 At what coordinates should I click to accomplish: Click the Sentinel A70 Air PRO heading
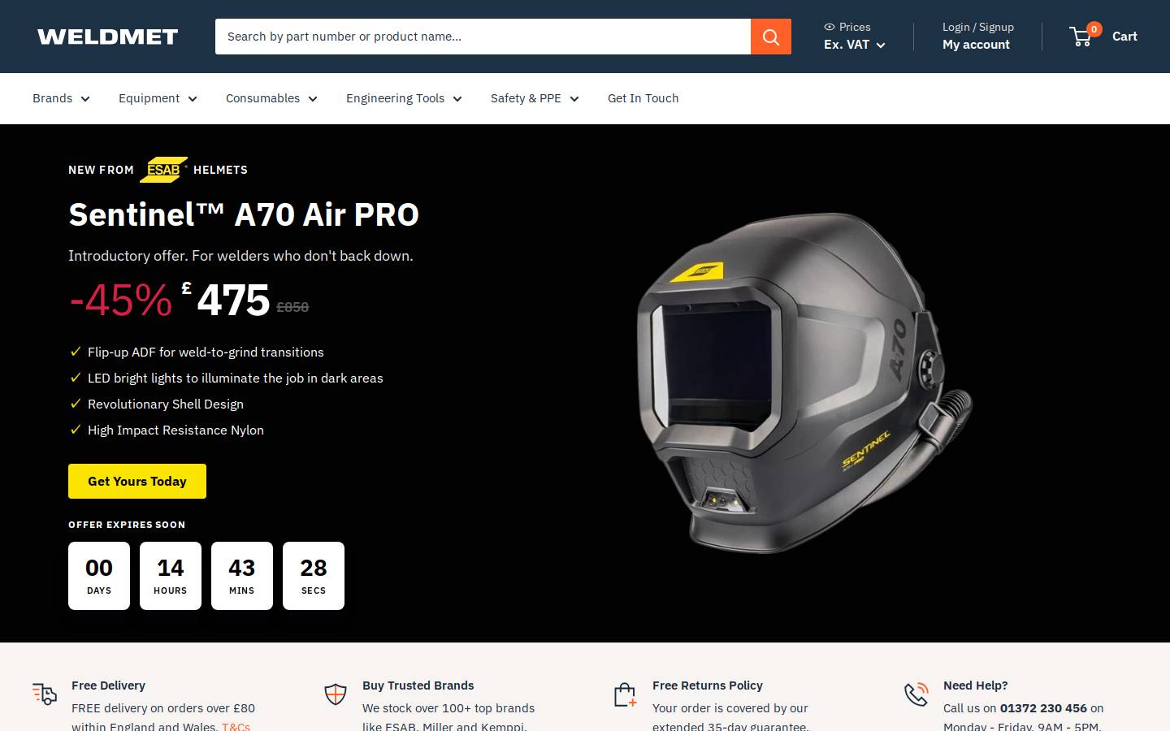244,214
